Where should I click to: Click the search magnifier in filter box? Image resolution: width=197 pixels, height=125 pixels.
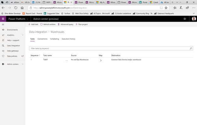click(x=191, y=48)
